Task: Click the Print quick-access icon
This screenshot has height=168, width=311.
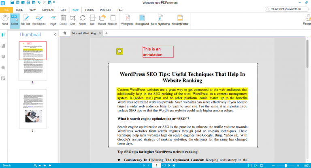Action: click(28, 2)
